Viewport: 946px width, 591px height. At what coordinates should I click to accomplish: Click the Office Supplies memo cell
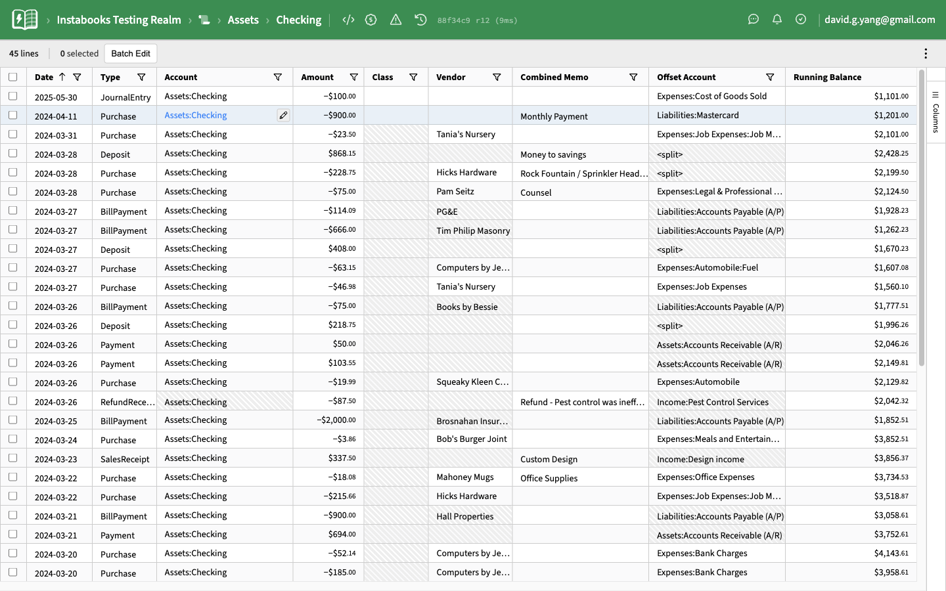pyautogui.click(x=580, y=478)
